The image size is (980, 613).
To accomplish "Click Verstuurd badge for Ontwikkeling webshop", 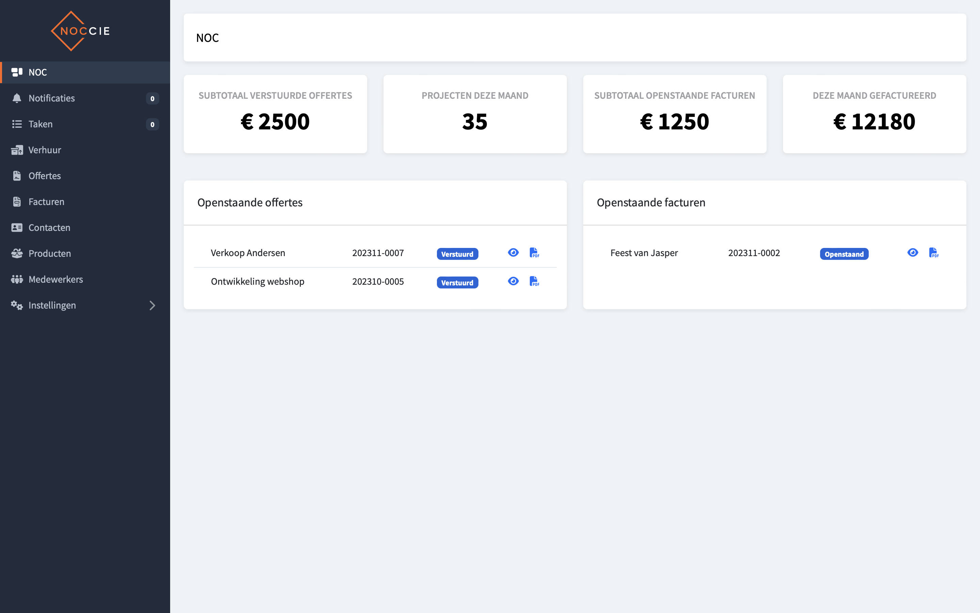I will (457, 282).
